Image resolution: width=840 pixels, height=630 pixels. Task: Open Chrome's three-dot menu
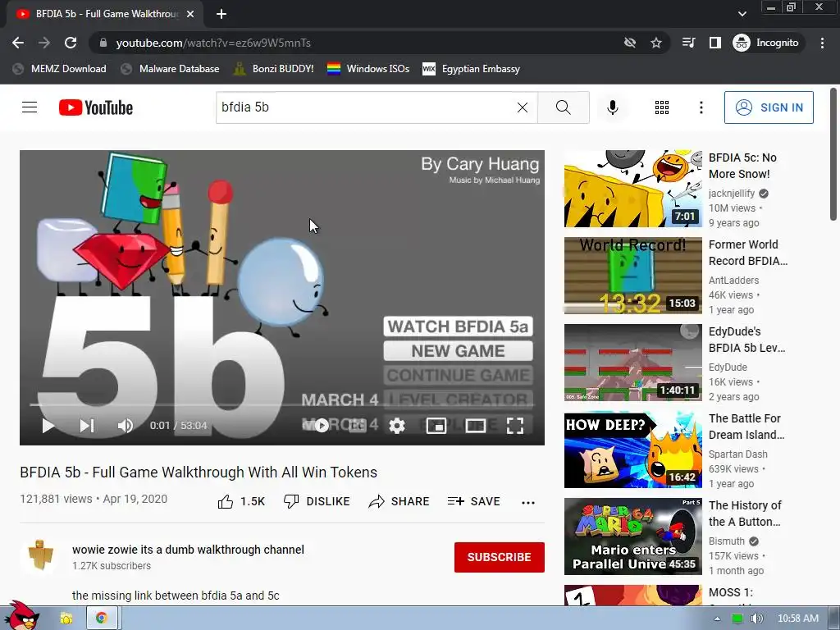tap(822, 43)
